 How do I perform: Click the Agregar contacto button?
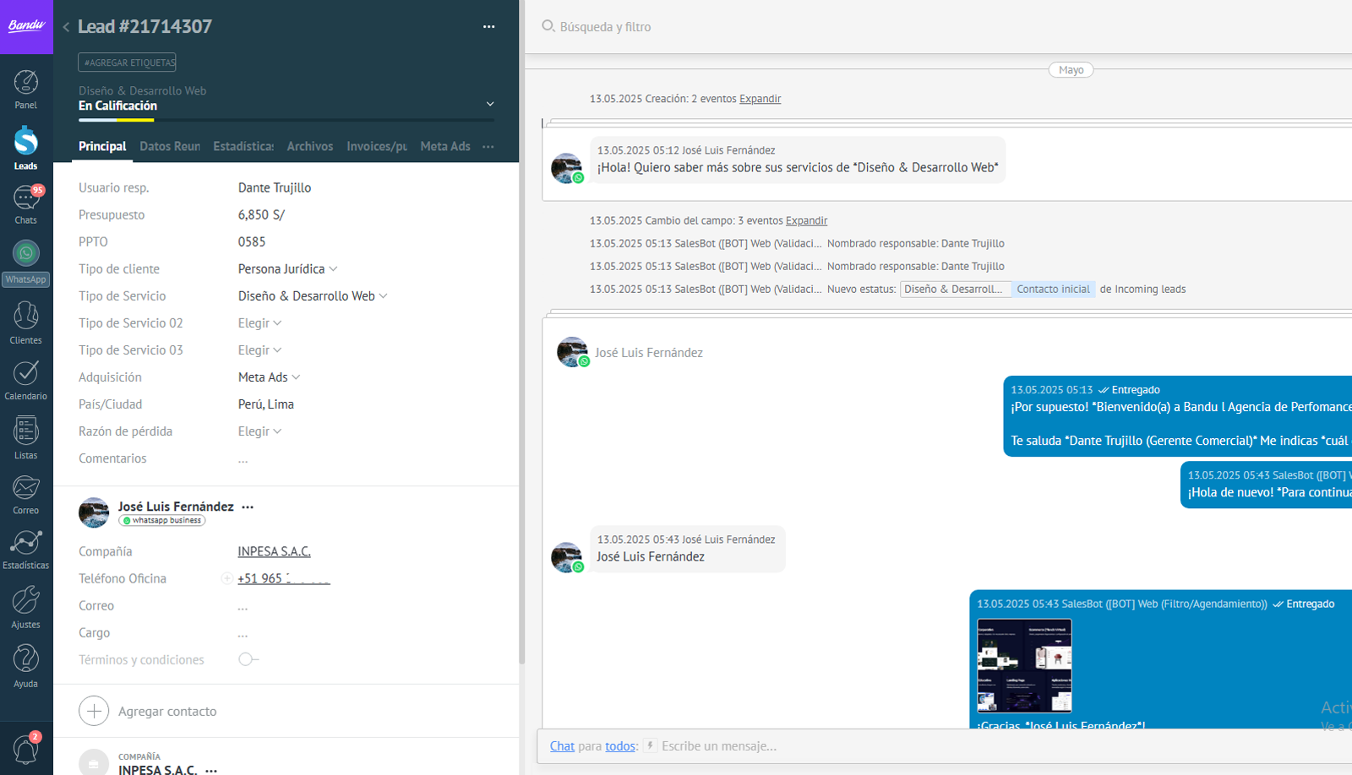pos(149,711)
